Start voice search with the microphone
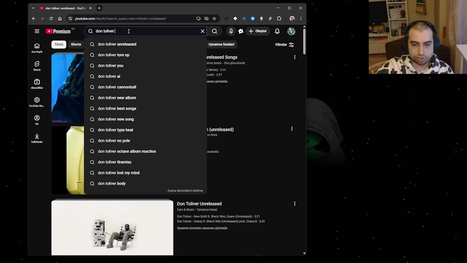This screenshot has width=467, height=263. [231, 31]
